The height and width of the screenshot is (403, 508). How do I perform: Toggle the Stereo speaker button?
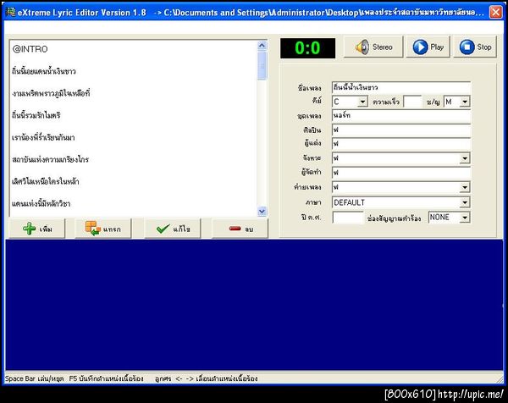point(373,47)
